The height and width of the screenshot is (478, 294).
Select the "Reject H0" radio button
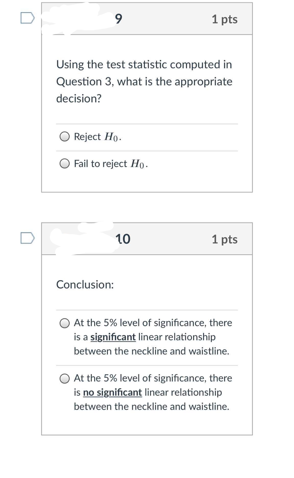pos(65,137)
